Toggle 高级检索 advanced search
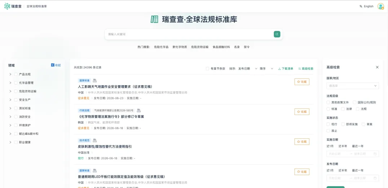 point(305,69)
